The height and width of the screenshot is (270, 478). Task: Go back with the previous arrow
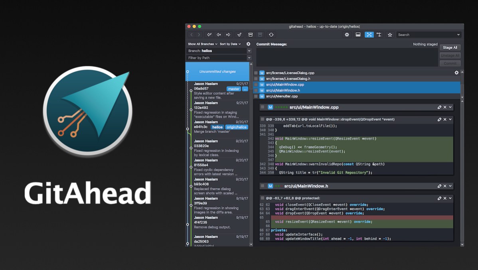(192, 35)
